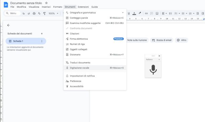
Task: Open the Estensioni menu
Action: tap(83, 7)
